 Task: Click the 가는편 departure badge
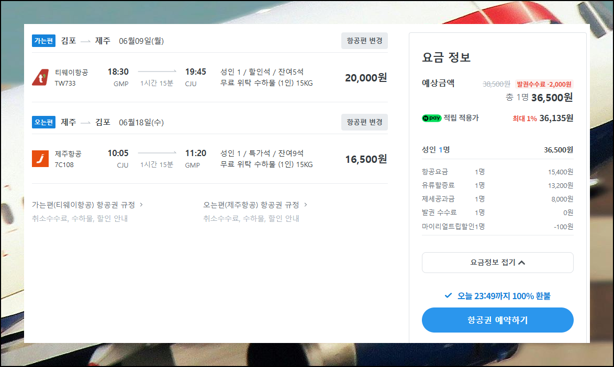click(x=43, y=41)
